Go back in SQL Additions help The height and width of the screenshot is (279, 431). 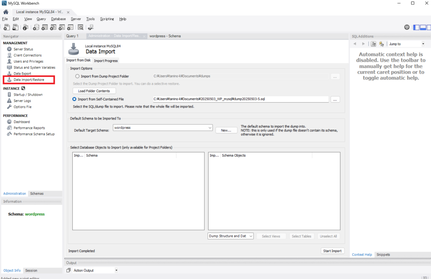[x=355, y=44]
